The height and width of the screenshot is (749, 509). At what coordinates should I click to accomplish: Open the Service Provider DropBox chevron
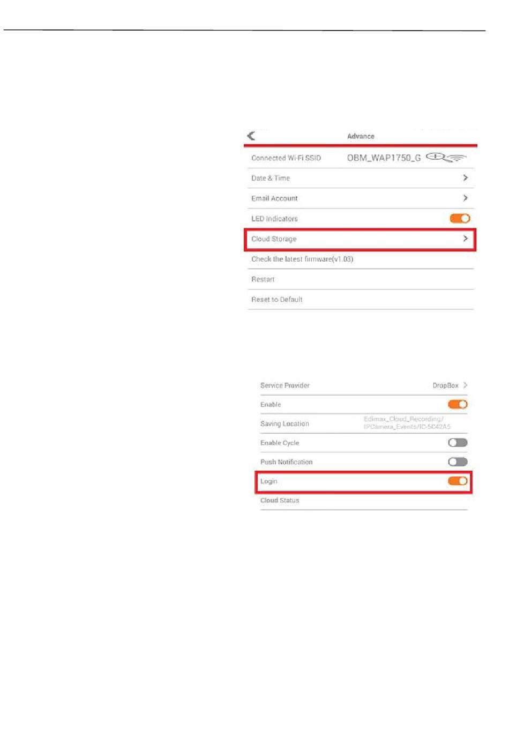(x=465, y=385)
